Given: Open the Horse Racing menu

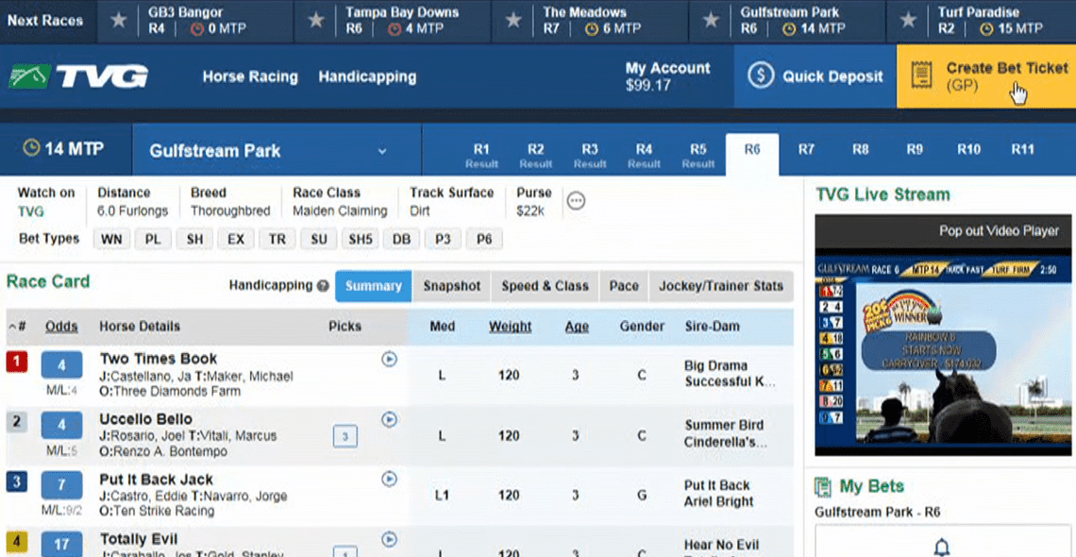Looking at the screenshot, I should tap(250, 76).
